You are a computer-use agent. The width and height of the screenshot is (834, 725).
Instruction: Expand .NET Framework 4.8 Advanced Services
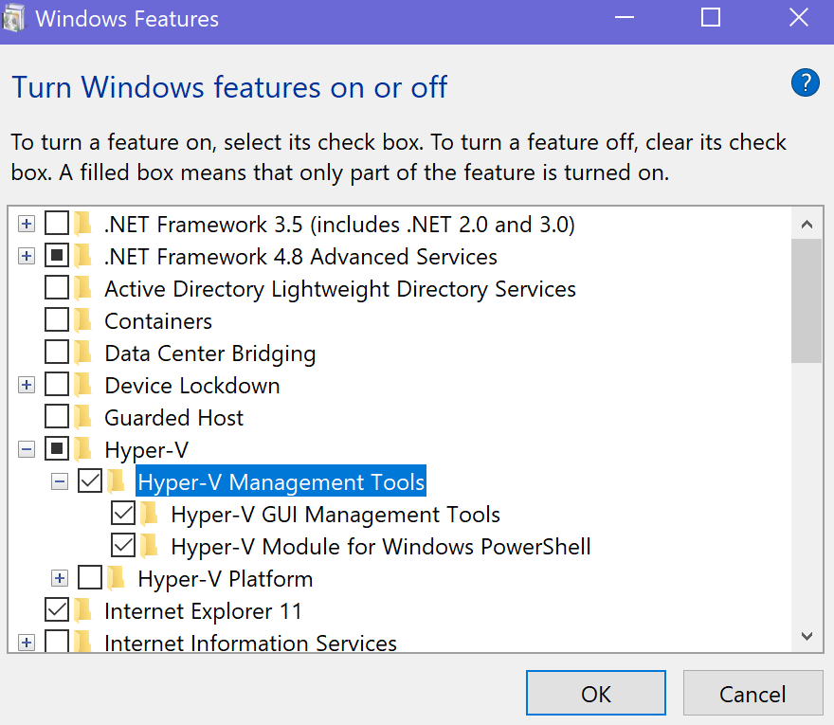(27, 256)
